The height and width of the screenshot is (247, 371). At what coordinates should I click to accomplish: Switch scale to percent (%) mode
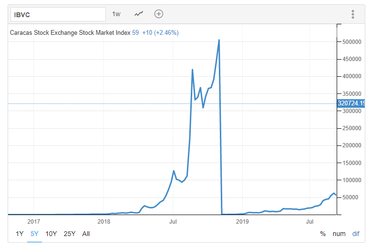click(323, 234)
